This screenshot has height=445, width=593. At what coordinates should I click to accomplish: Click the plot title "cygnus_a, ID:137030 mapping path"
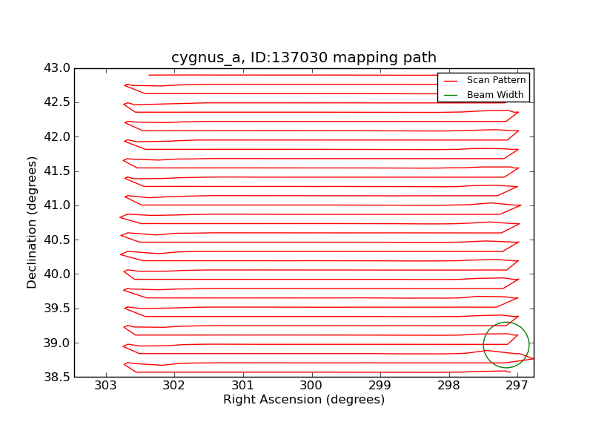click(304, 58)
